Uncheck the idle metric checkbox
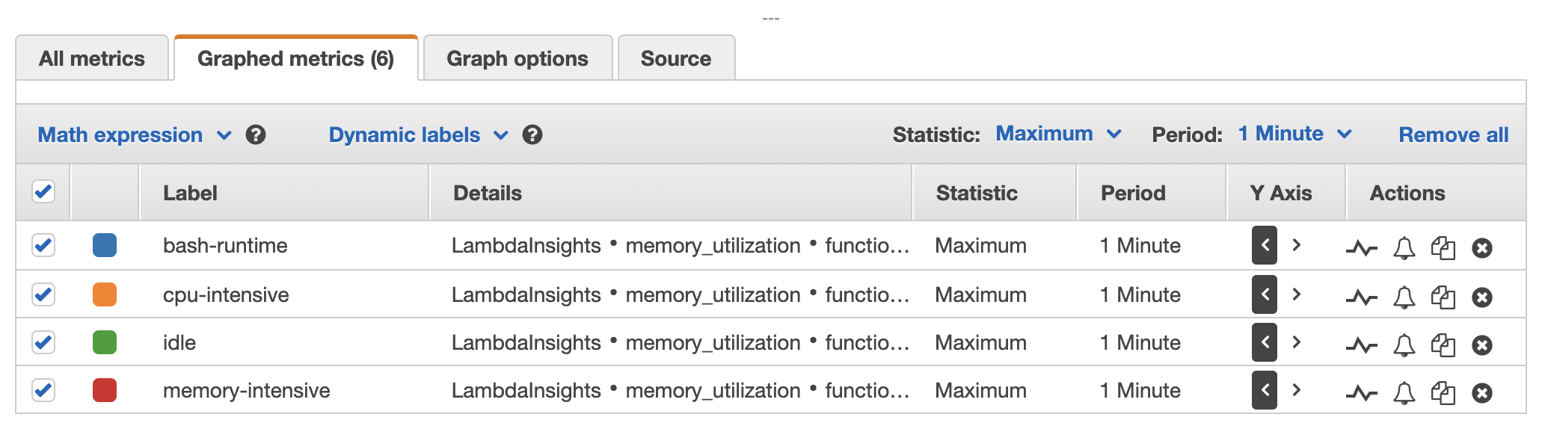 pos(43,342)
